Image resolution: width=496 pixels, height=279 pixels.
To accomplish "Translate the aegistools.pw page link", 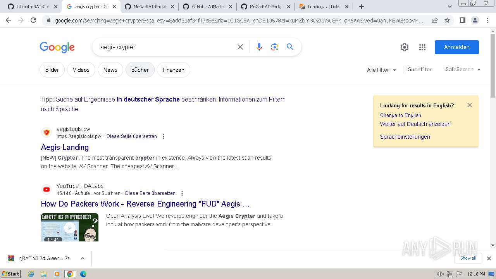I will tap(132, 136).
